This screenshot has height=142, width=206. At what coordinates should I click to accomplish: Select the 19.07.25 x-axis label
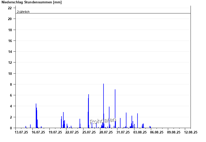55,132
